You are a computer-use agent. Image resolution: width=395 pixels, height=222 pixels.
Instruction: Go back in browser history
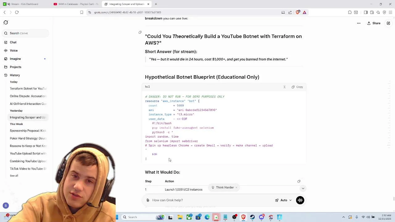(x=4, y=12)
